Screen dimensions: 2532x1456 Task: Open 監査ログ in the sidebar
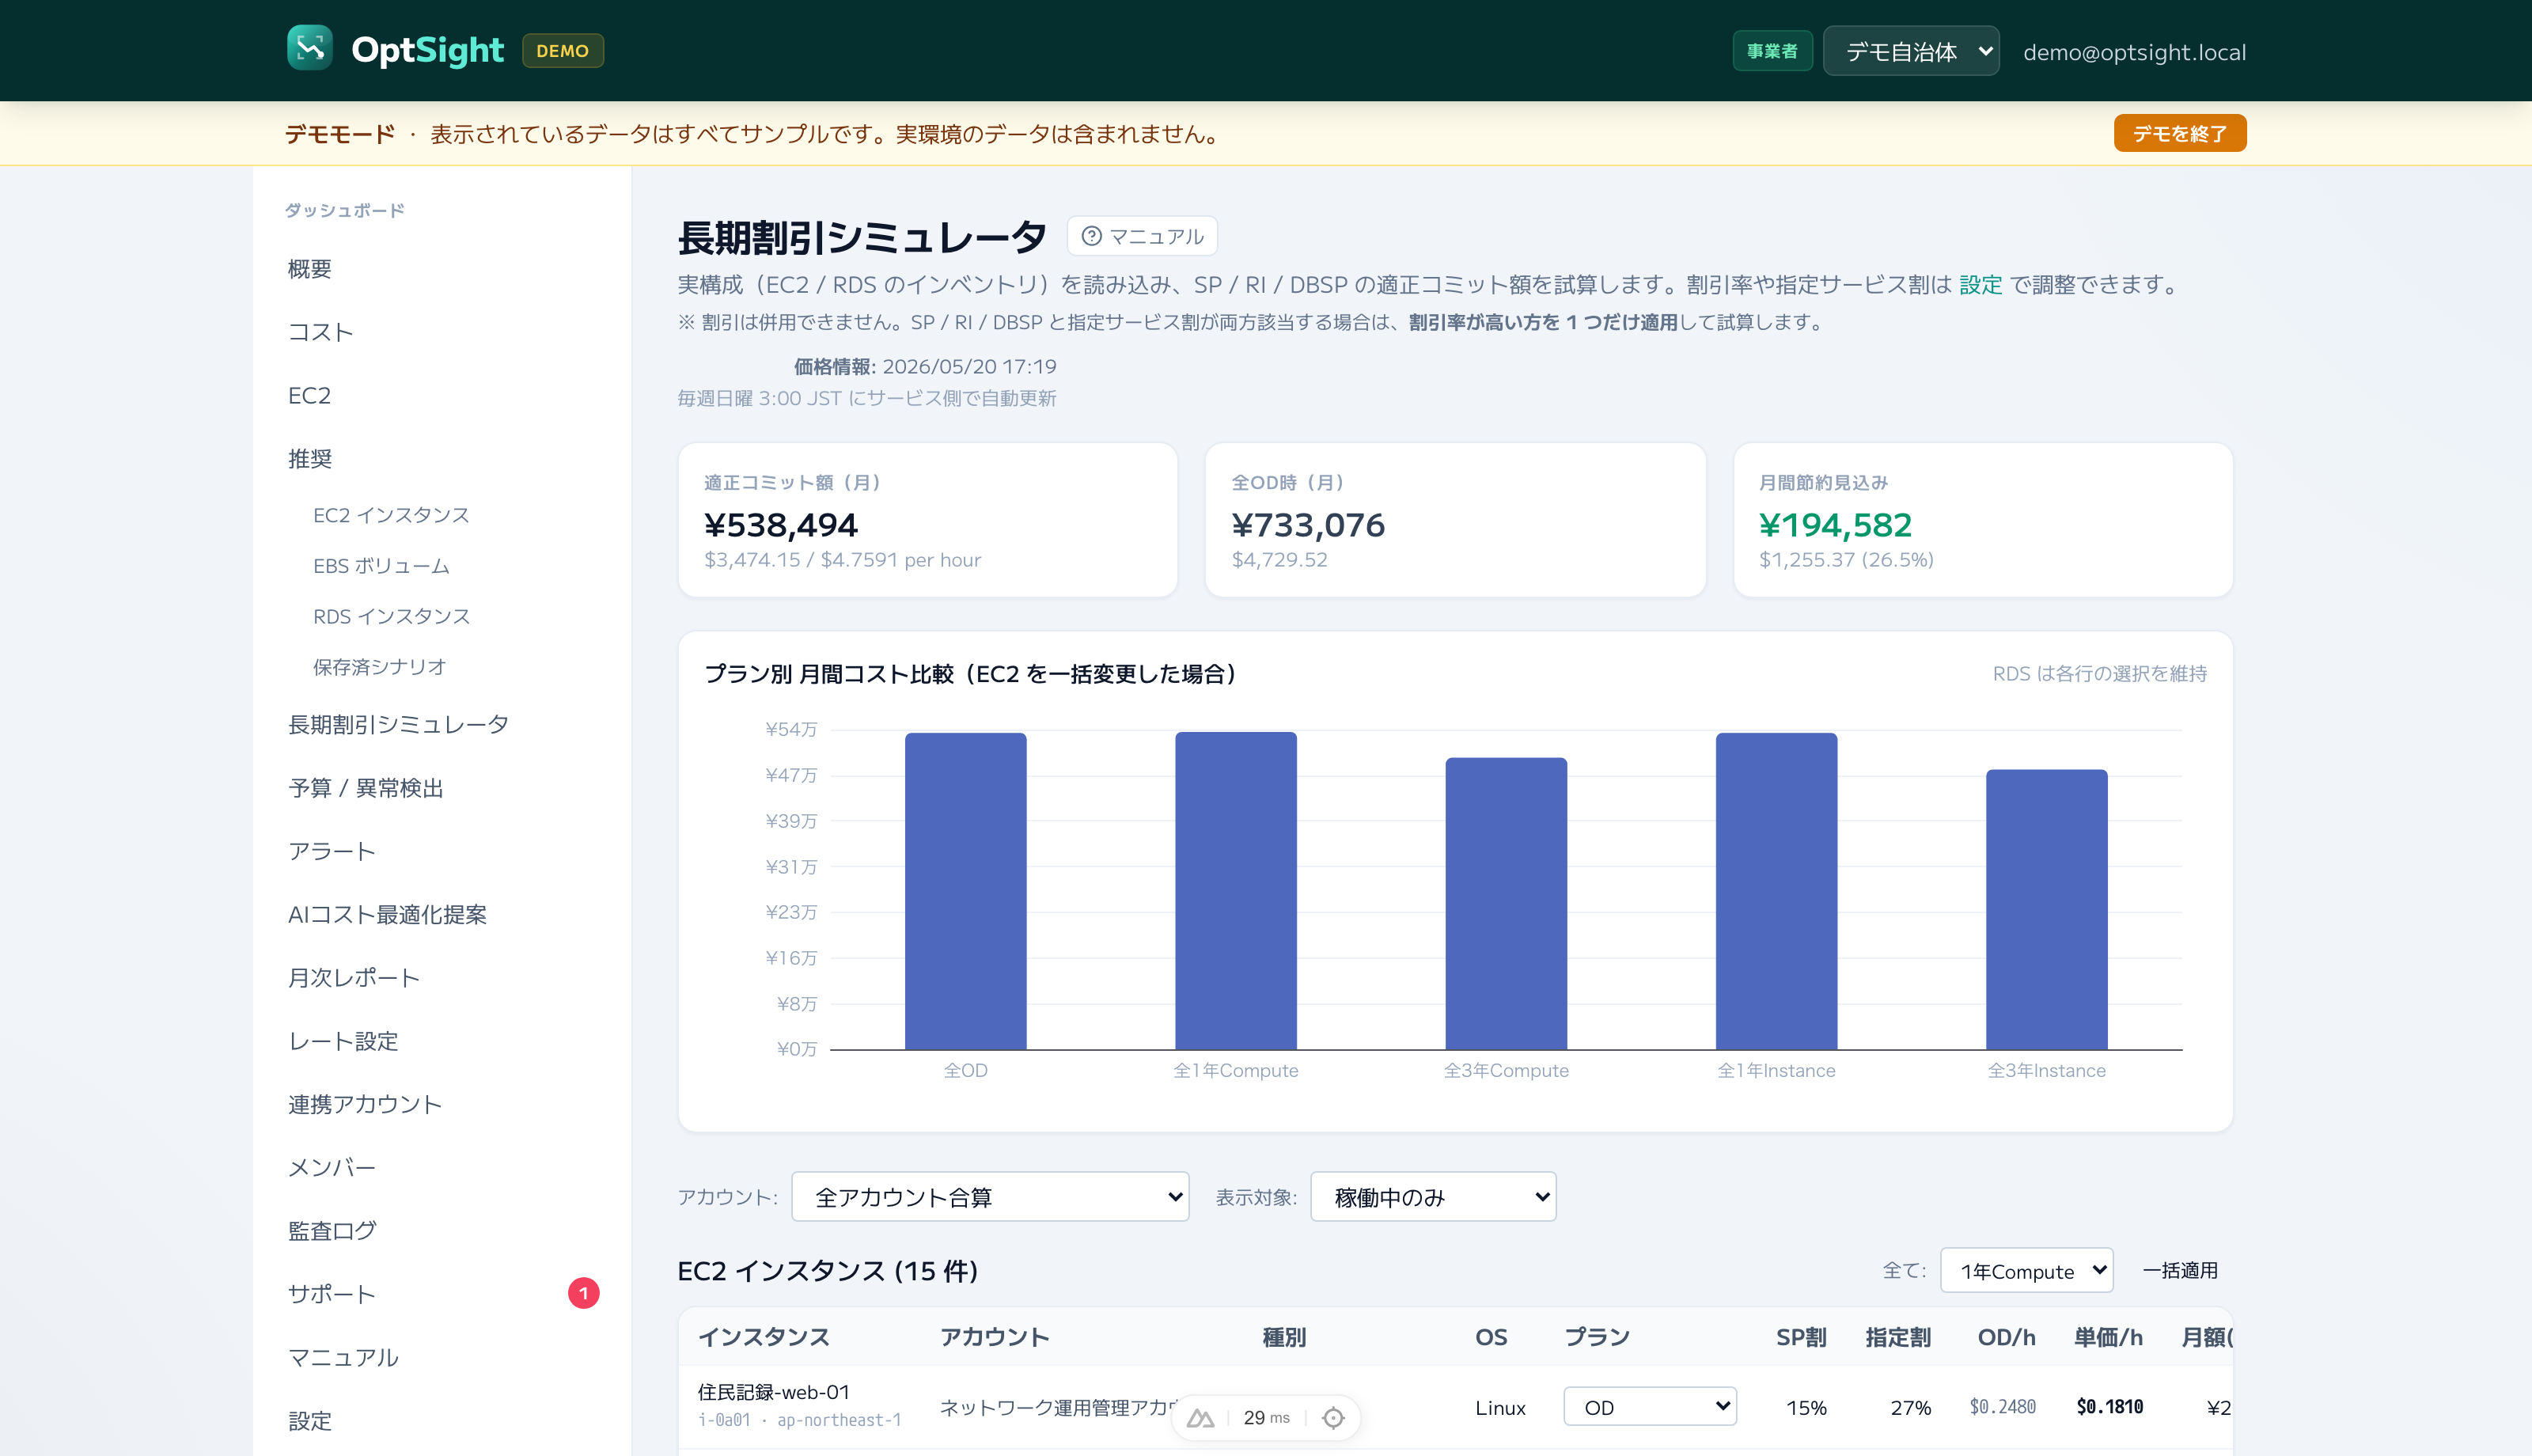(332, 1231)
